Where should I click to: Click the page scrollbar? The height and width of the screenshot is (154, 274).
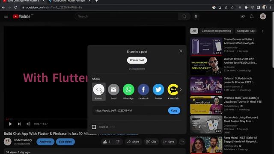(x=273, y=39)
